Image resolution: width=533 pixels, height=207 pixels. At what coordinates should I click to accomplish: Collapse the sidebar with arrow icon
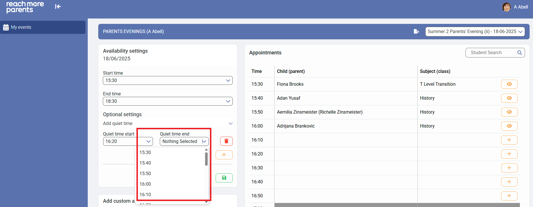tap(58, 7)
